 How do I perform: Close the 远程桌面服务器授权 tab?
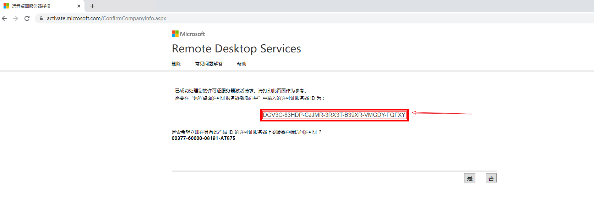click(x=79, y=6)
